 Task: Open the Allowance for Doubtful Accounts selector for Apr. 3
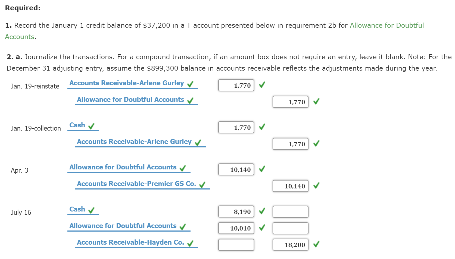pos(122,167)
